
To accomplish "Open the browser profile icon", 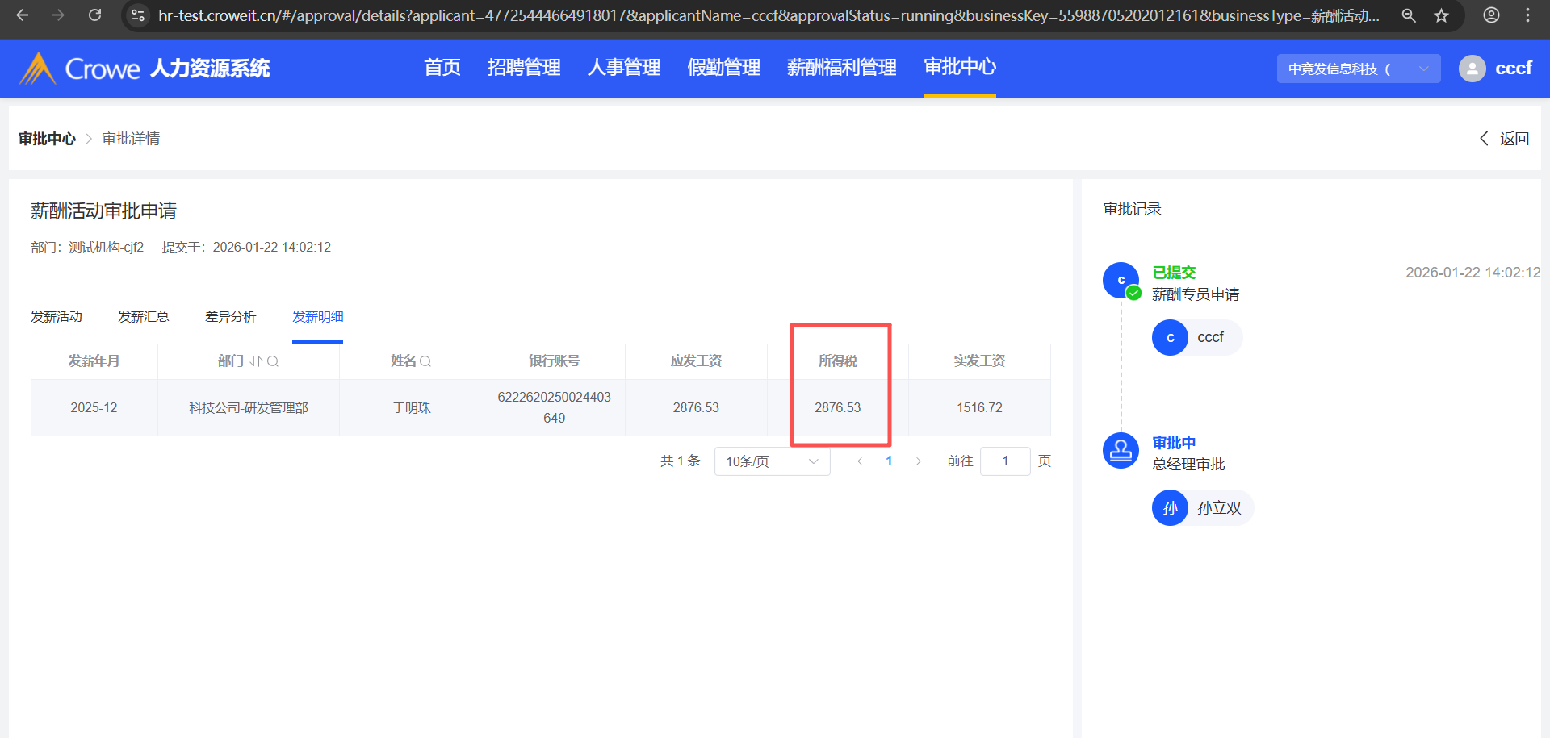I will tap(1491, 15).
